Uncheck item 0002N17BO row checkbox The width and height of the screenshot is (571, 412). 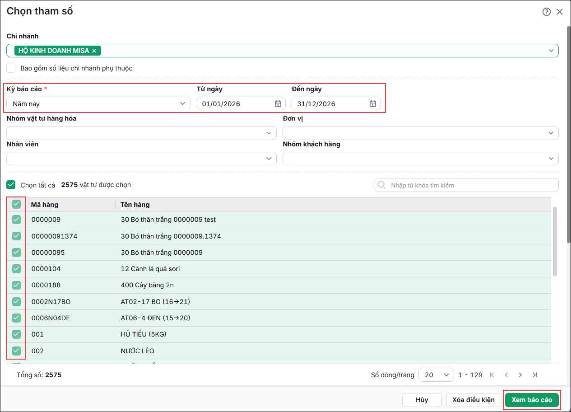pyautogui.click(x=16, y=301)
